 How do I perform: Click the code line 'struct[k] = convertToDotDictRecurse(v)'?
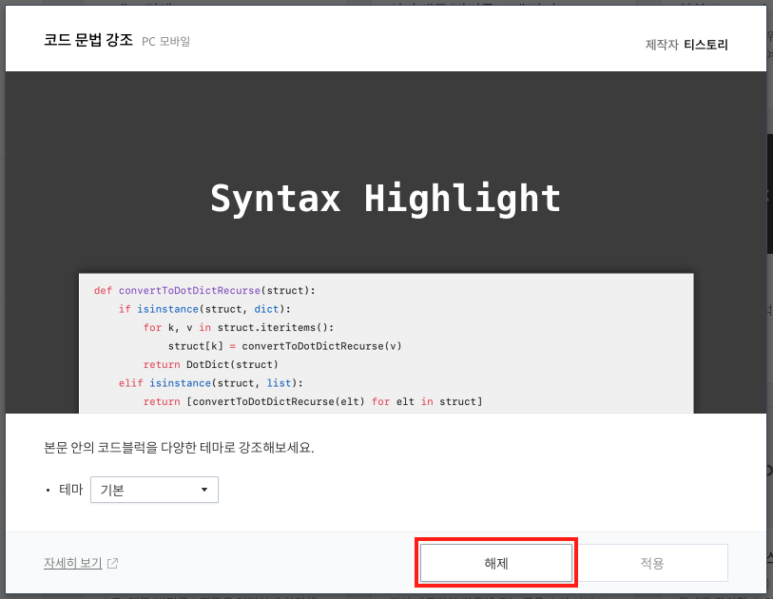(x=285, y=346)
